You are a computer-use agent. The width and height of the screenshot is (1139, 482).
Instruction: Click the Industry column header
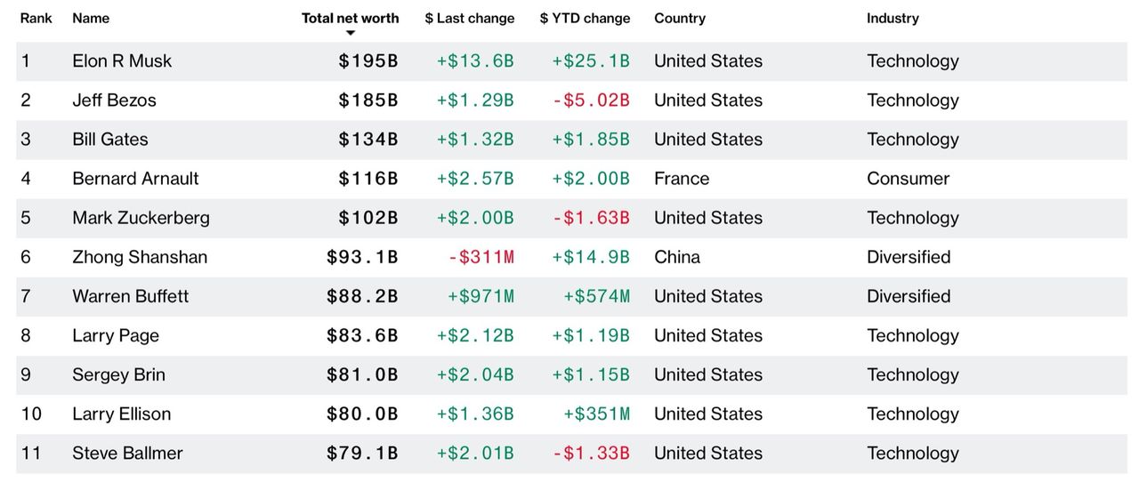[893, 18]
